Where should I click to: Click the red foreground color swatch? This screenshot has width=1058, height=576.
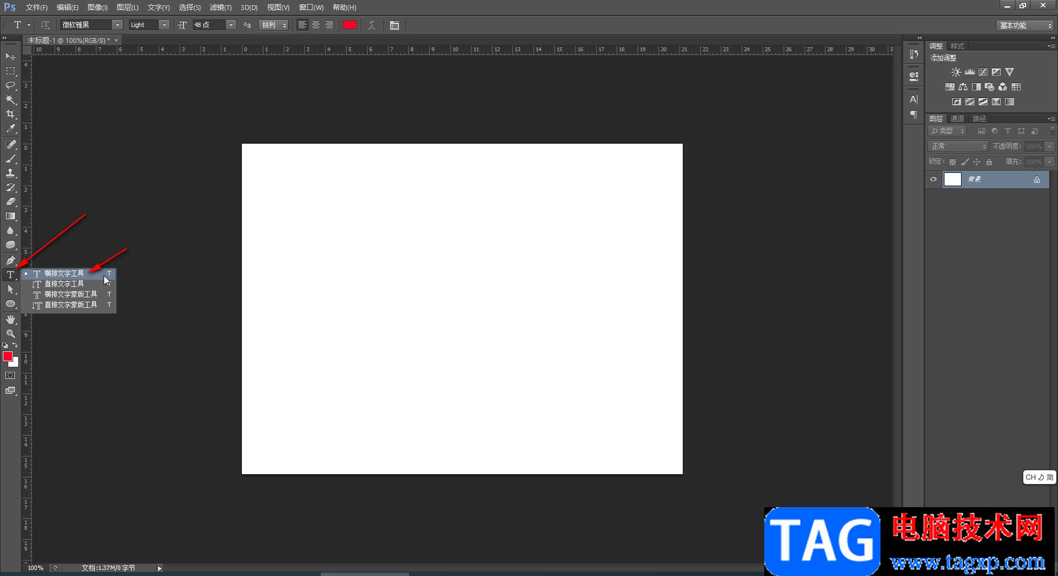[8, 356]
